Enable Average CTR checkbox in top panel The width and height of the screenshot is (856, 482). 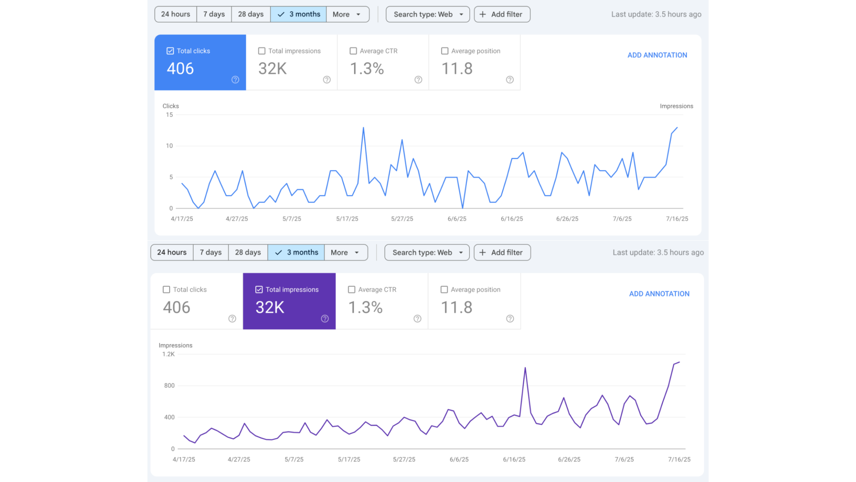click(353, 51)
